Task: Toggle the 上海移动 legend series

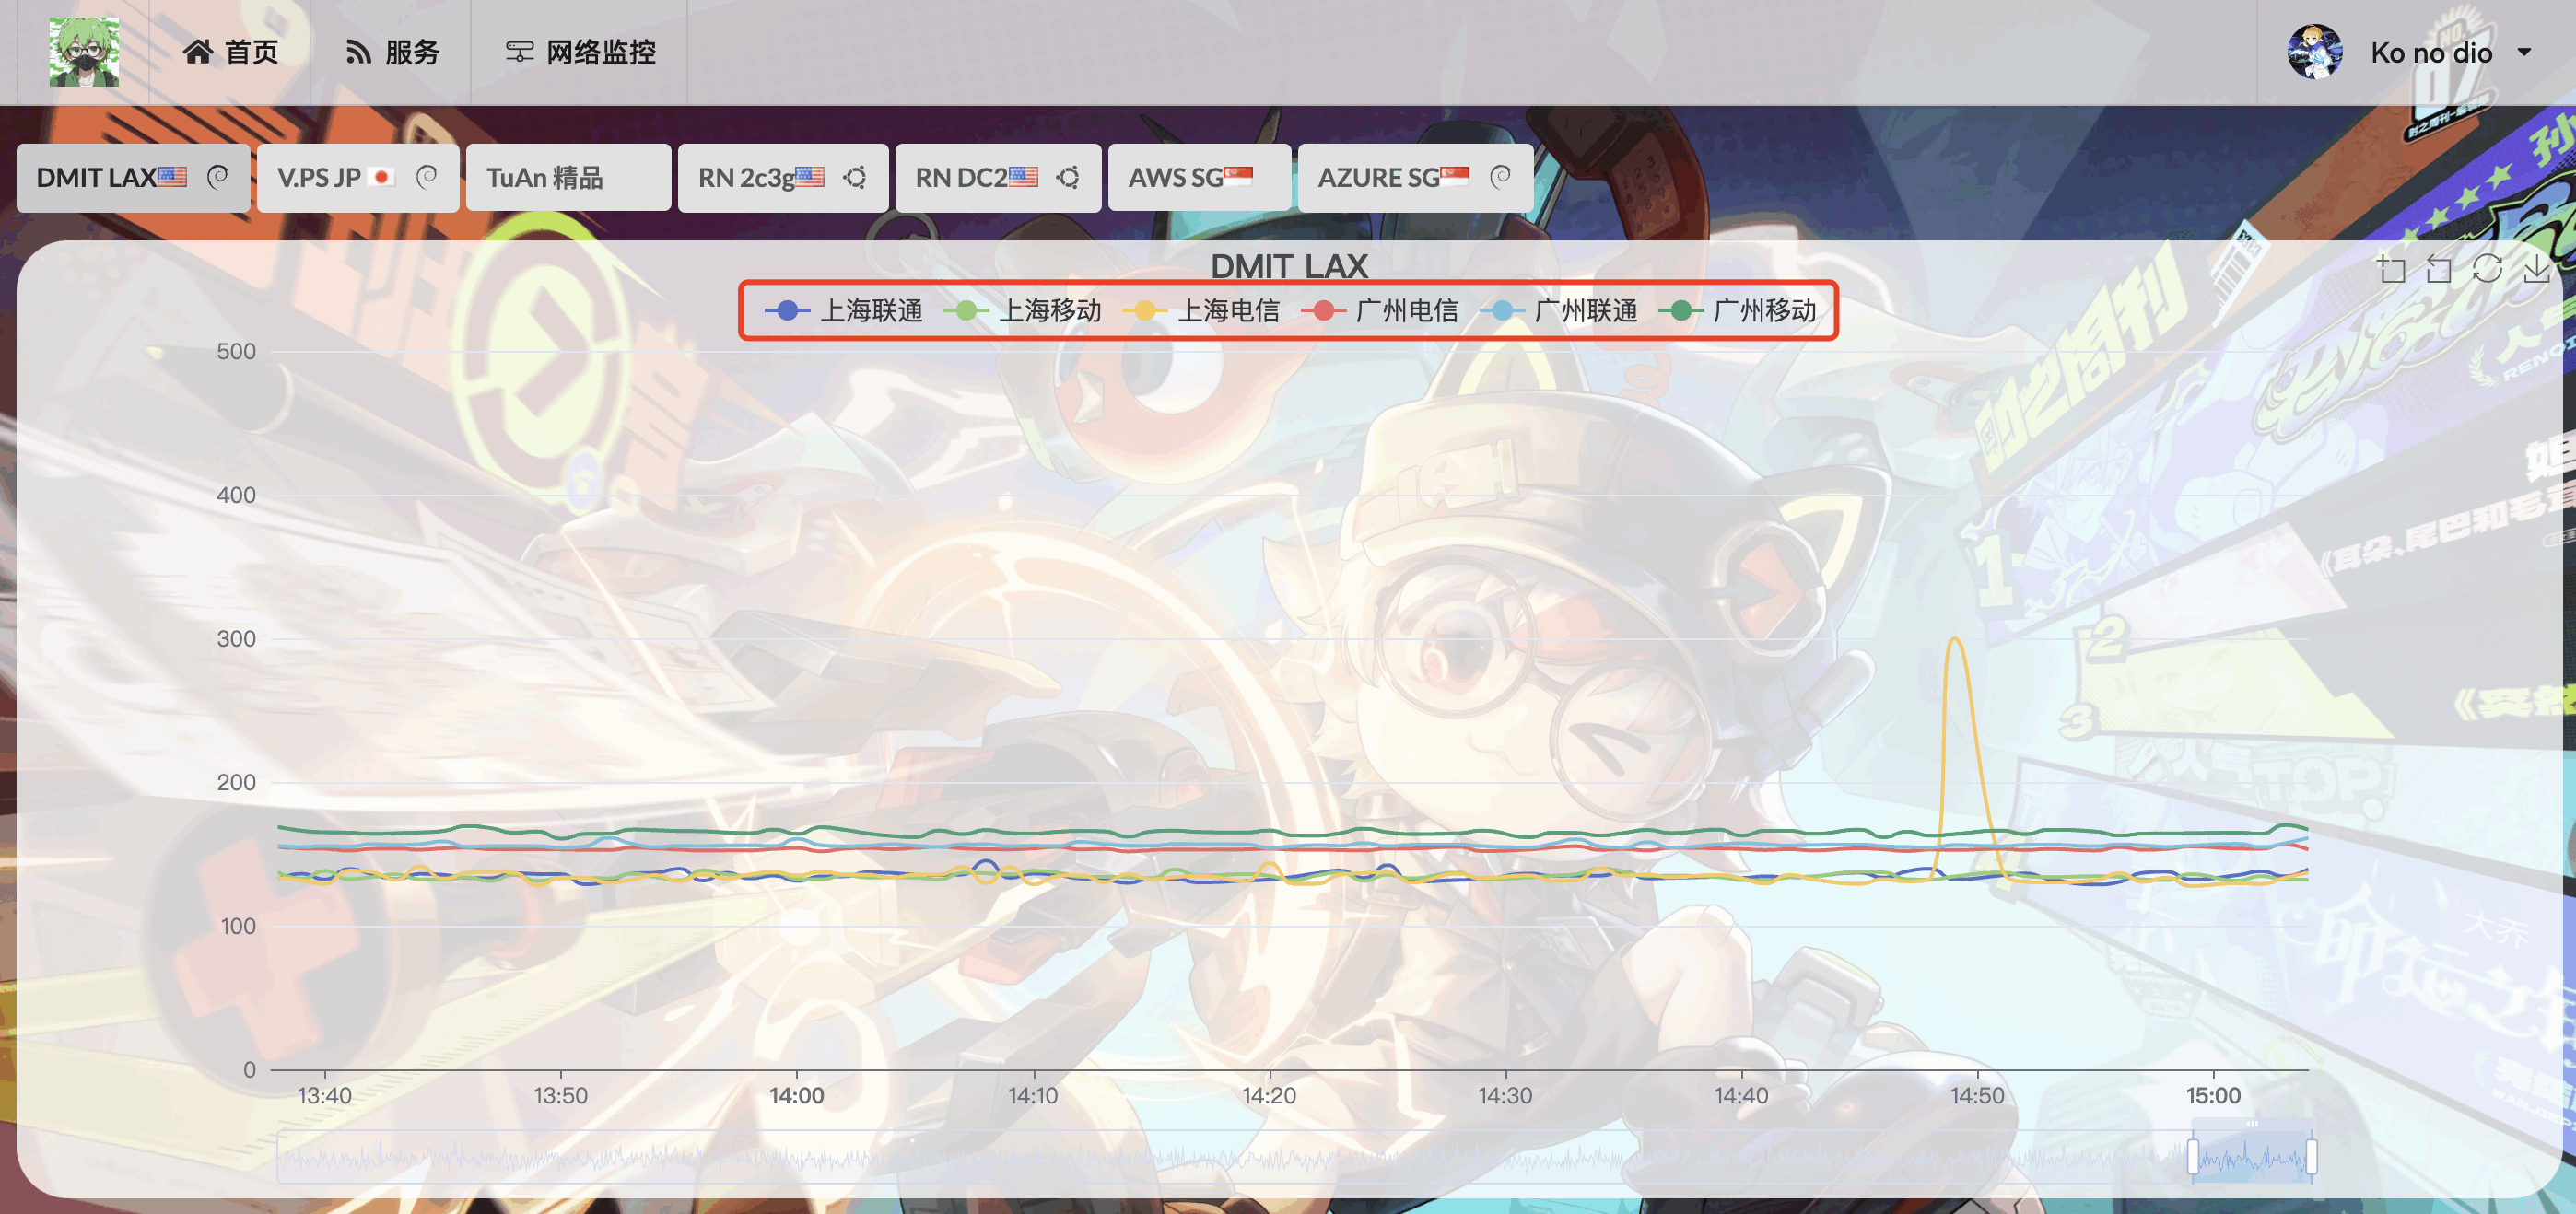Action: click(x=1023, y=311)
